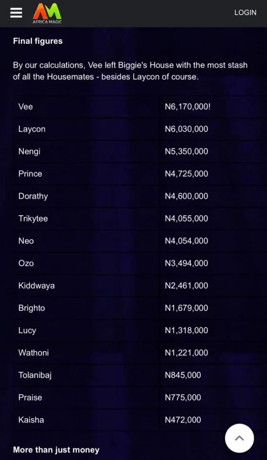The width and height of the screenshot is (267, 460).
Task: Select Kaisha's amount N472,000
Action: 182,419
